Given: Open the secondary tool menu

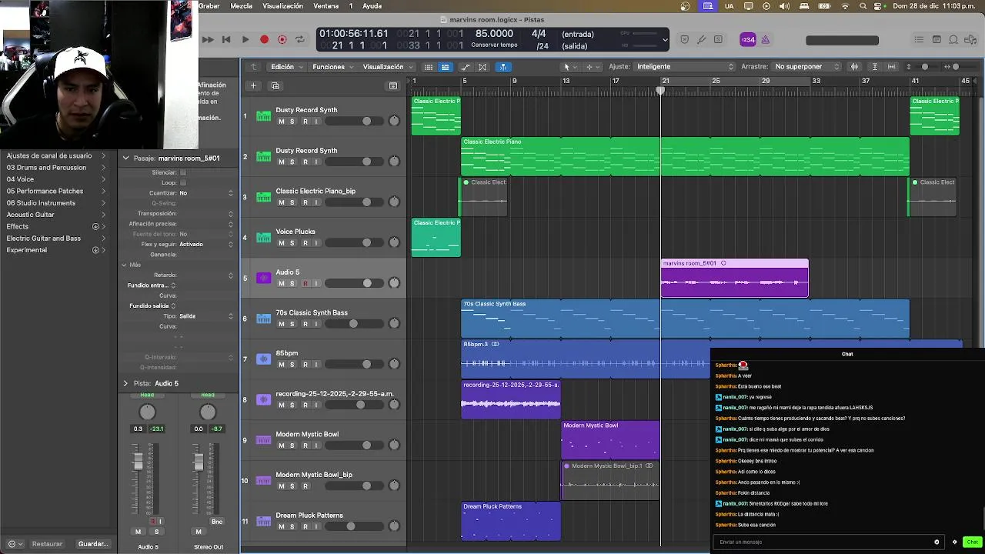Looking at the screenshot, I should (592, 67).
